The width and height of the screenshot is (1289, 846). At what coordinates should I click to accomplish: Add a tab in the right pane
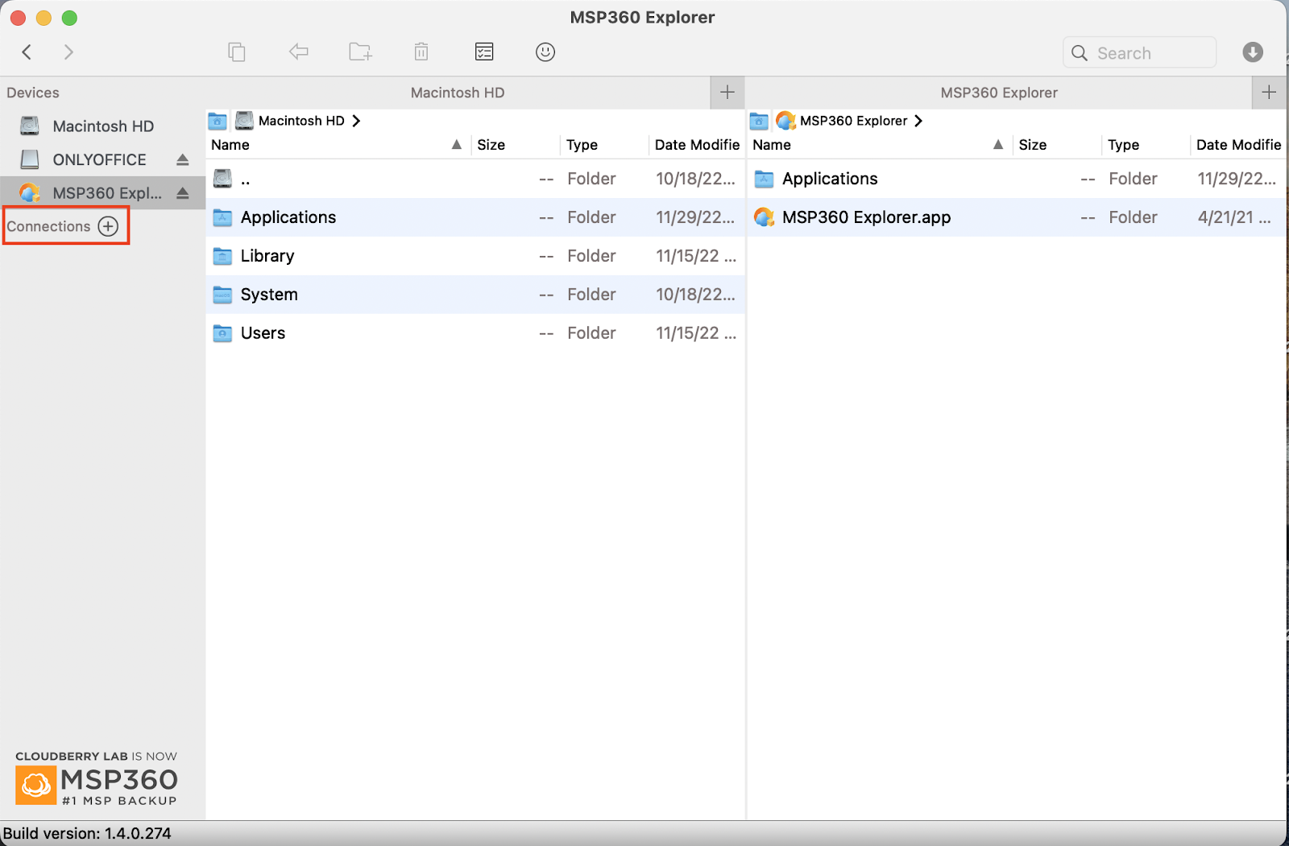point(1270,93)
